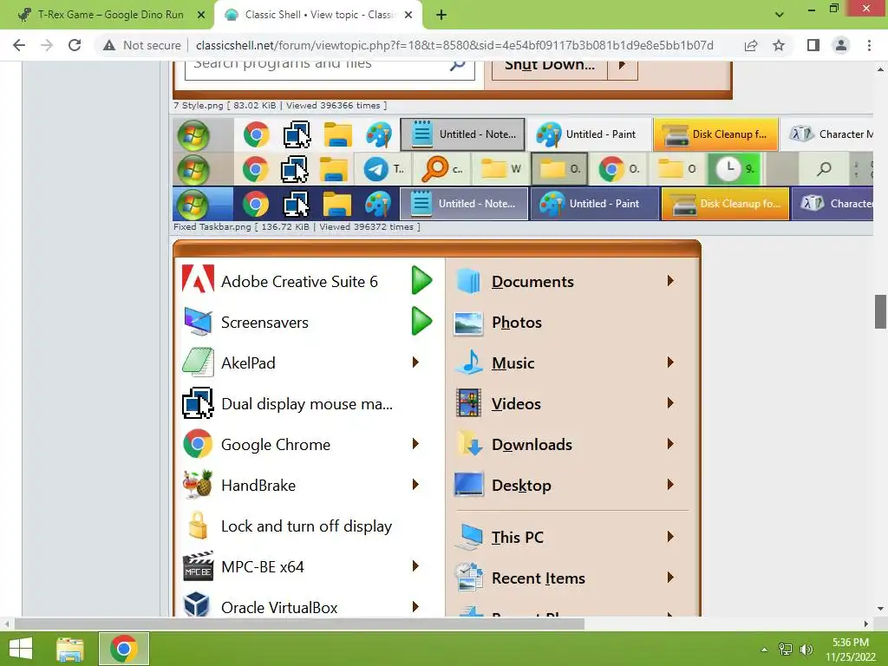
Task: Share this page via share icon
Action: tap(751, 45)
